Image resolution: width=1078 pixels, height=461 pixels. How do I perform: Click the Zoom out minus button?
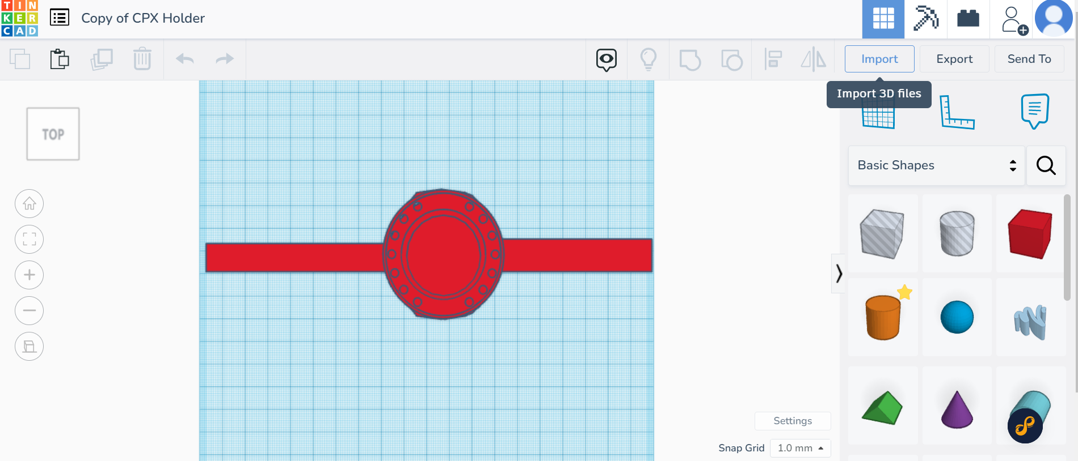click(30, 310)
